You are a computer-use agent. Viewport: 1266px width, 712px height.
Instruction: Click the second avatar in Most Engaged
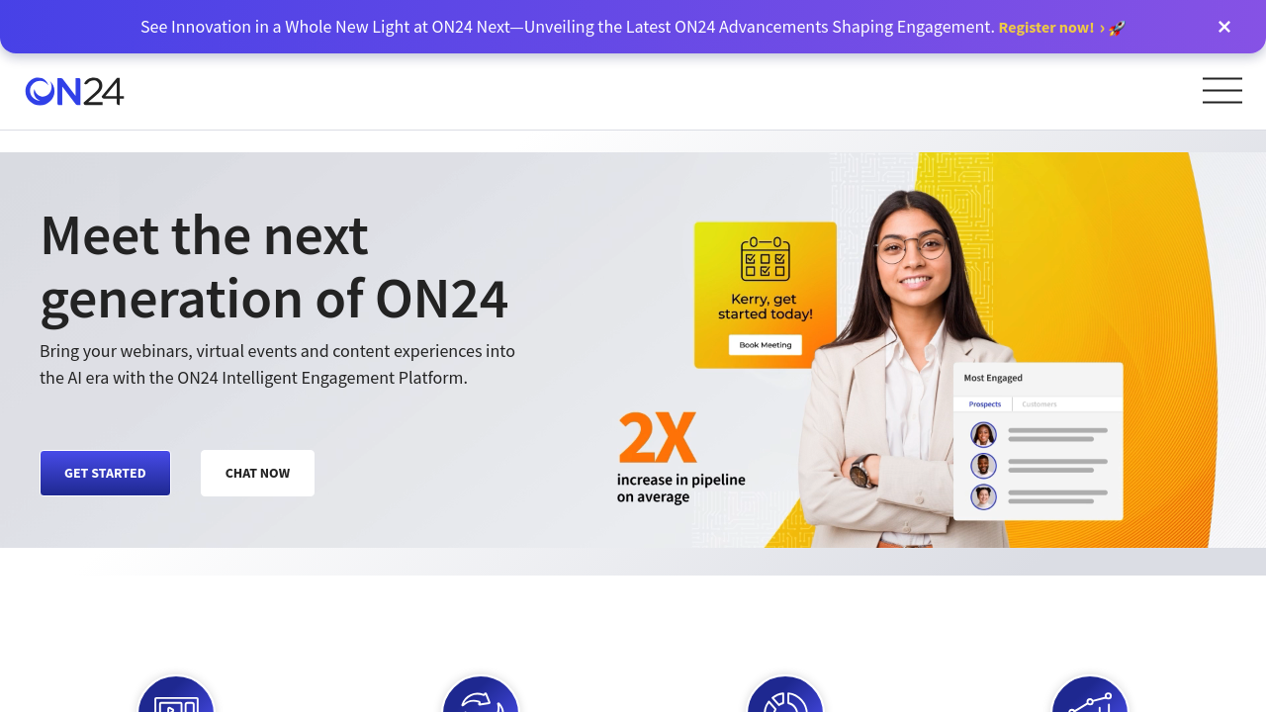(983, 466)
